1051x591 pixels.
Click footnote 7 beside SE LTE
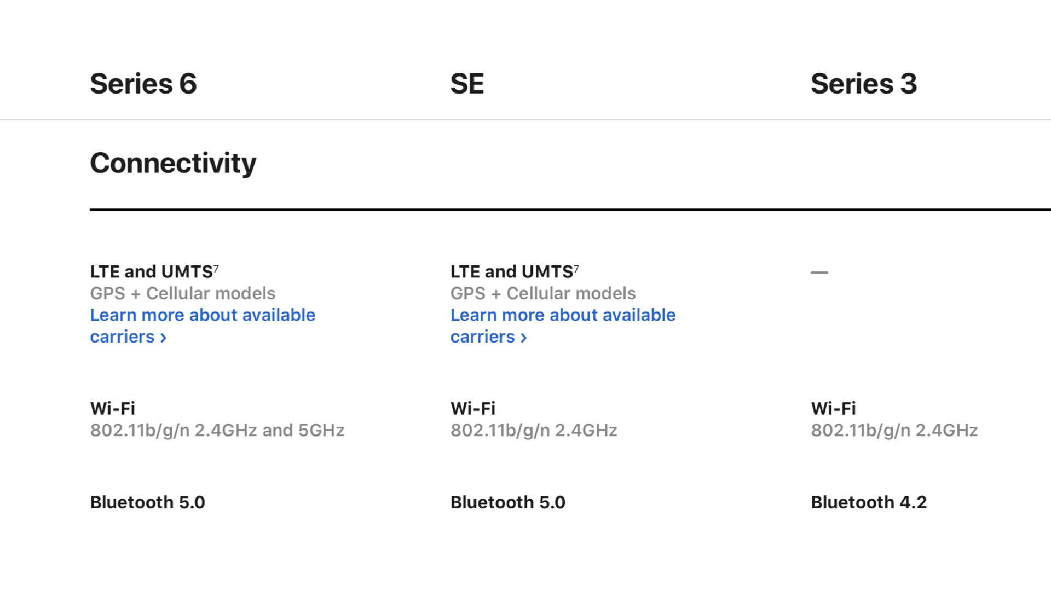point(576,268)
